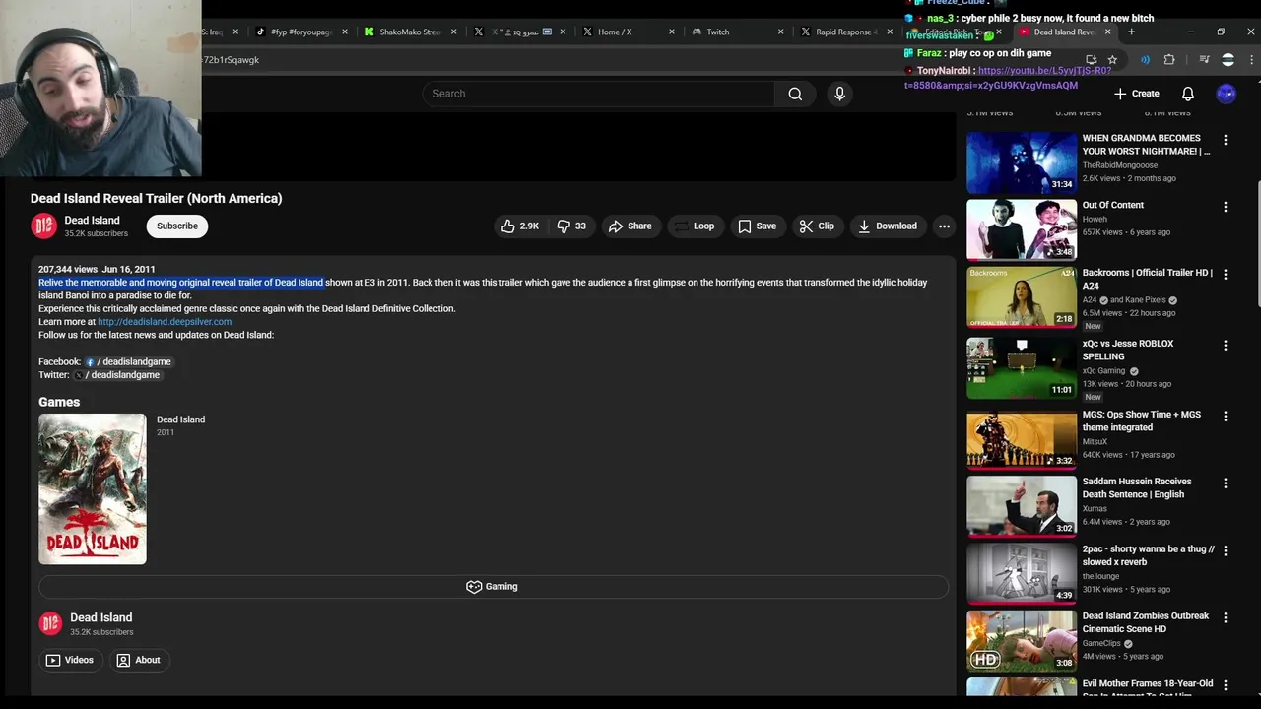1261x709 pixels.
Task: Save video to a playlist
Action: tap(757, 226)
